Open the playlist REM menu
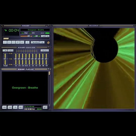Image resolution: width=136 pixels, height=136 pixels. tap(10, 107)
